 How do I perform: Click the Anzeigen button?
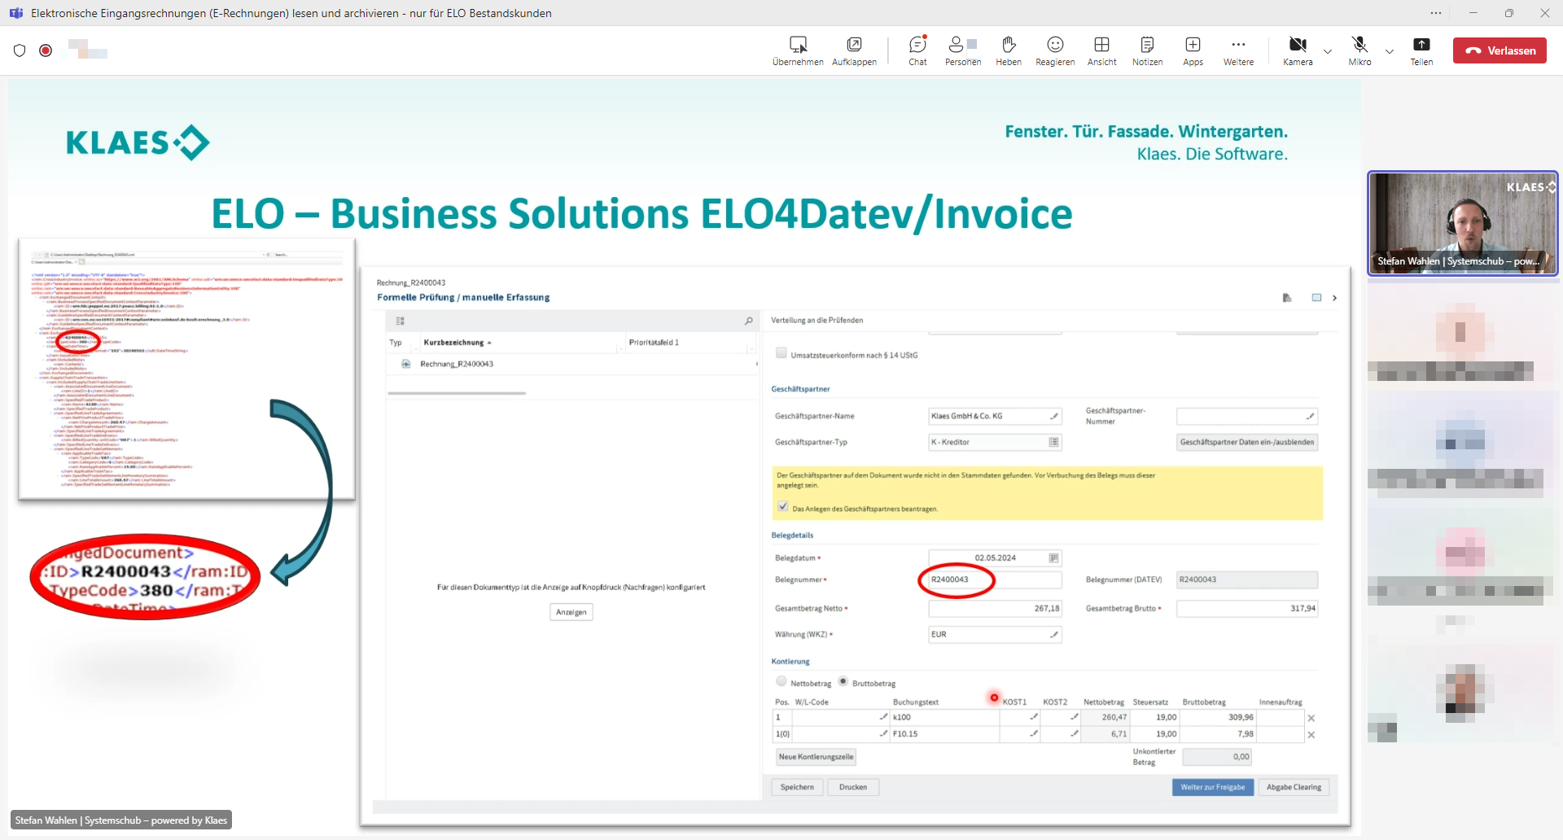[x=571, y=612]
